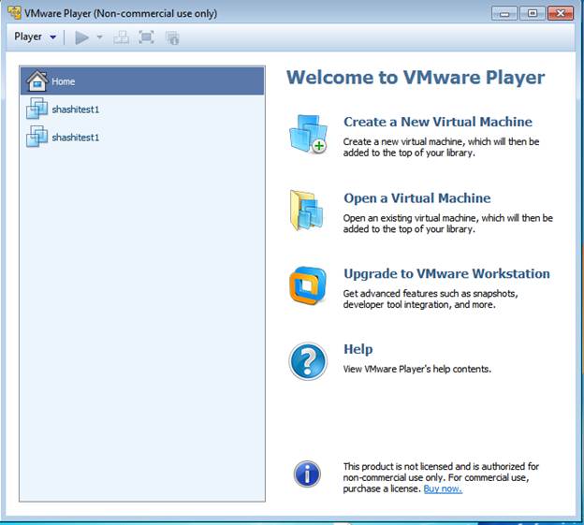584x525 pixels.
Task: Click the first shashitest1 VM icon
Action: click(36, 109)
